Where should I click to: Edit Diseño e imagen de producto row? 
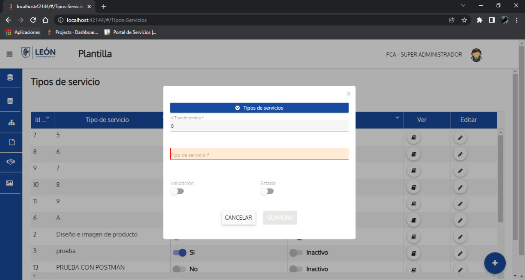pos(460,237)
